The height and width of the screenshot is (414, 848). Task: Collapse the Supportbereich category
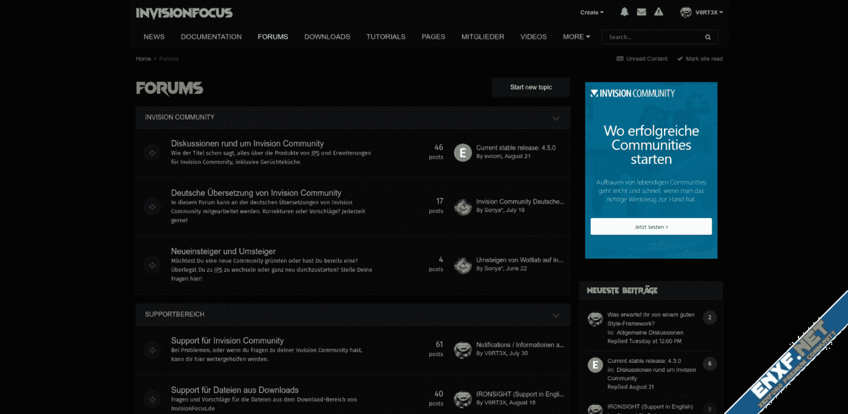(555, 315)
